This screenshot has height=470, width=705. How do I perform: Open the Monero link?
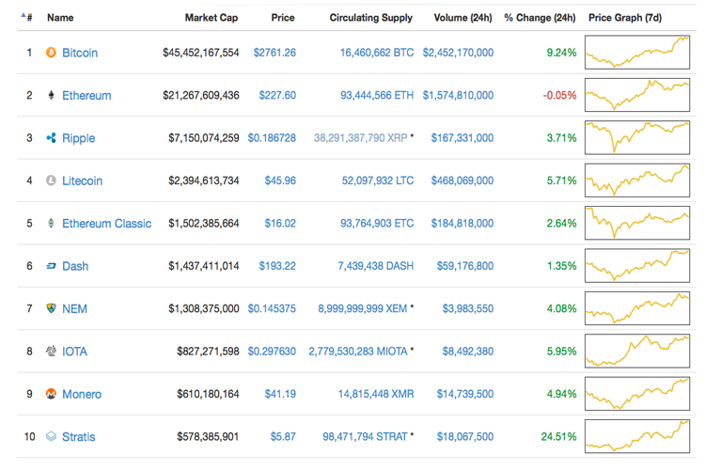tap(82, 394)
